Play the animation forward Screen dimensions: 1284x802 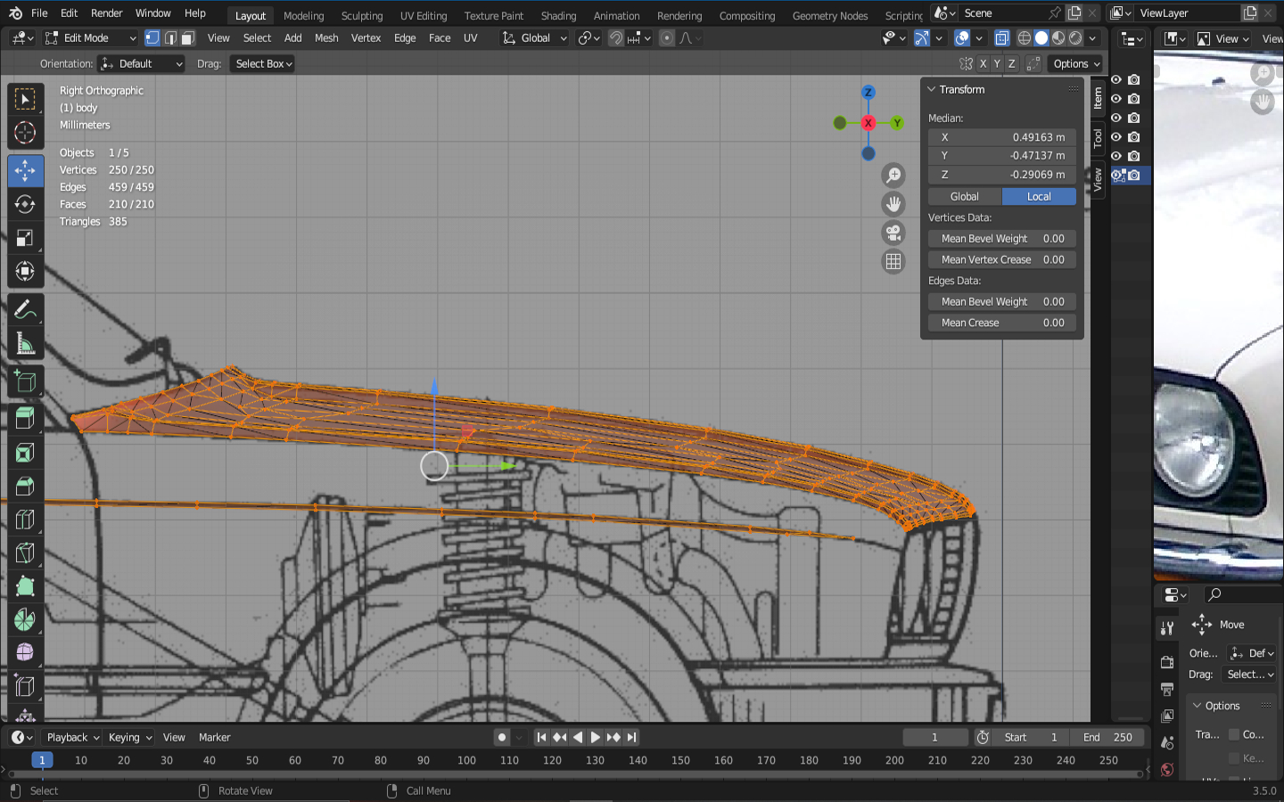pyautogui.click(x=596, y=737)
